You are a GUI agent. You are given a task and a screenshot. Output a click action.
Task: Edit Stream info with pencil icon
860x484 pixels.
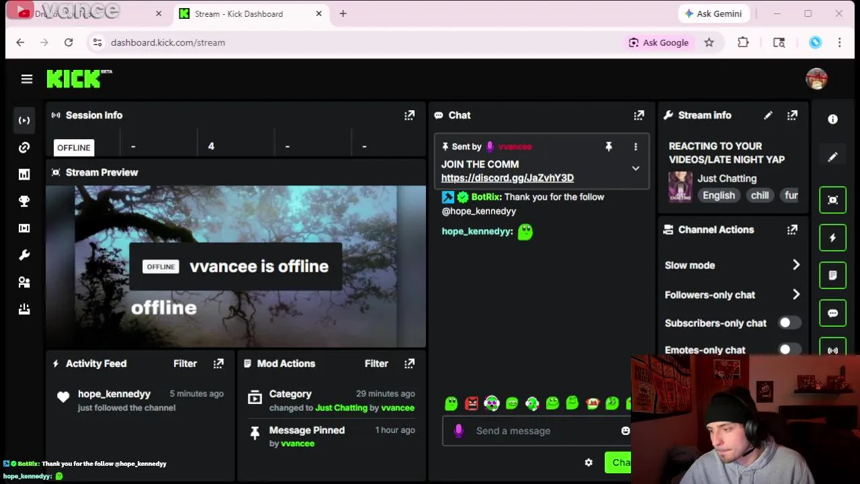tap(768, 116)
